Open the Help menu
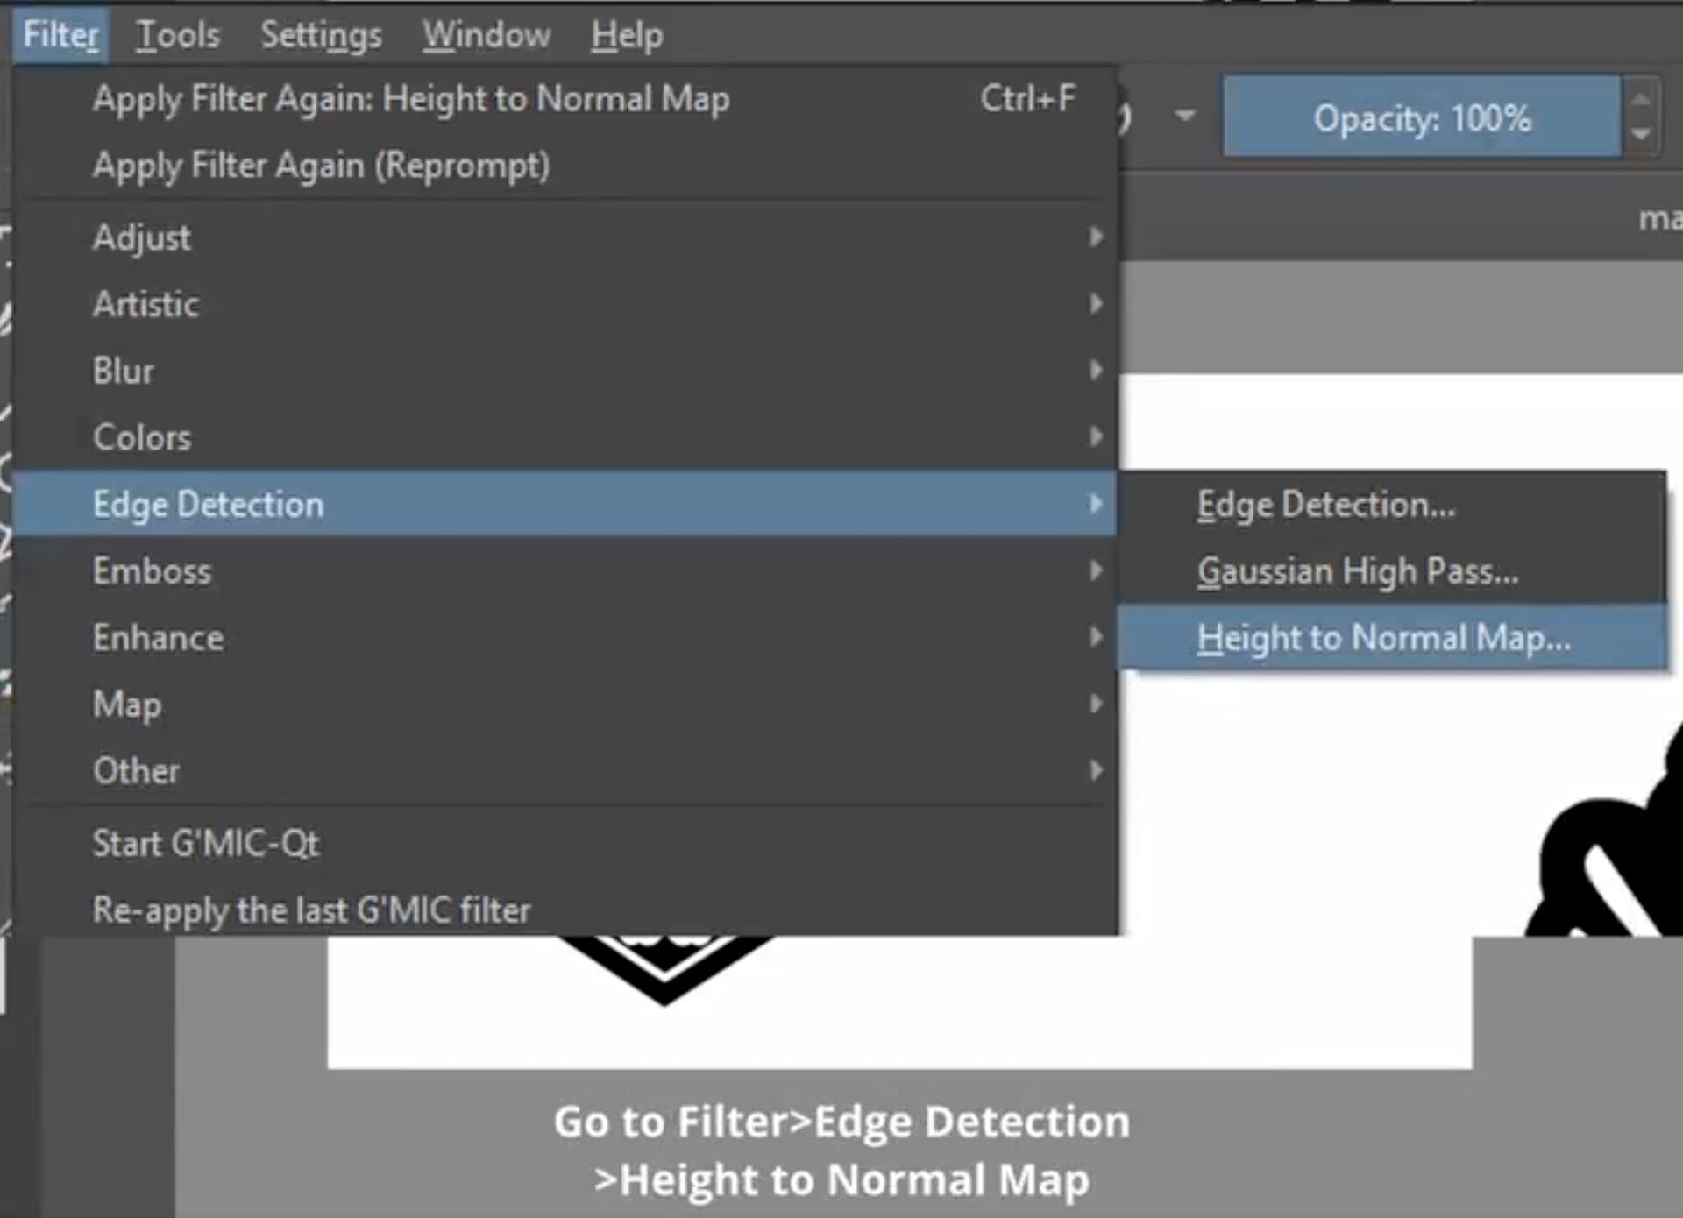1683x1218 pixels. pyautogui.click(x=627, y=35)
